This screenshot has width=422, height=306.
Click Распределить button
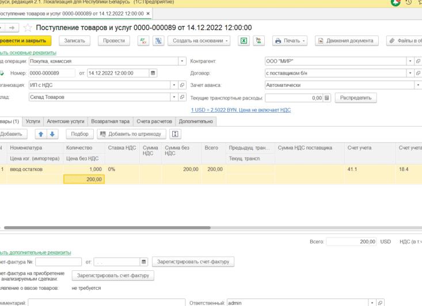click(356, 98)
